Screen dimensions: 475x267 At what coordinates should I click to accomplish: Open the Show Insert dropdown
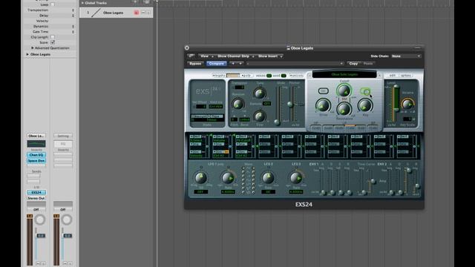tap(270, 56)
